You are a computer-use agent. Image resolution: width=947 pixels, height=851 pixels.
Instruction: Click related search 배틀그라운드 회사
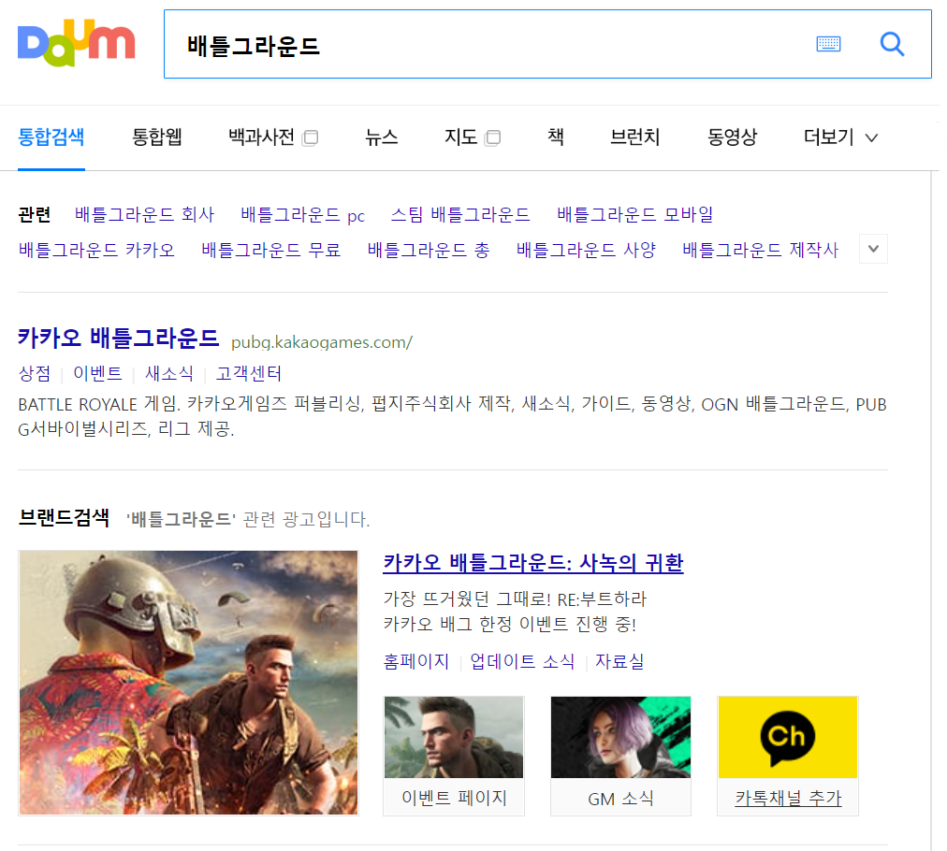tap(144, 214)
